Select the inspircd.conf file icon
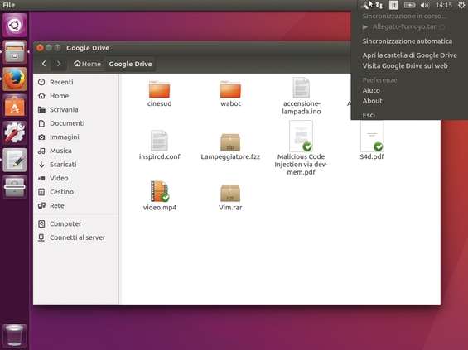This screenshot has width=468, height=350. tap(159, 141)
